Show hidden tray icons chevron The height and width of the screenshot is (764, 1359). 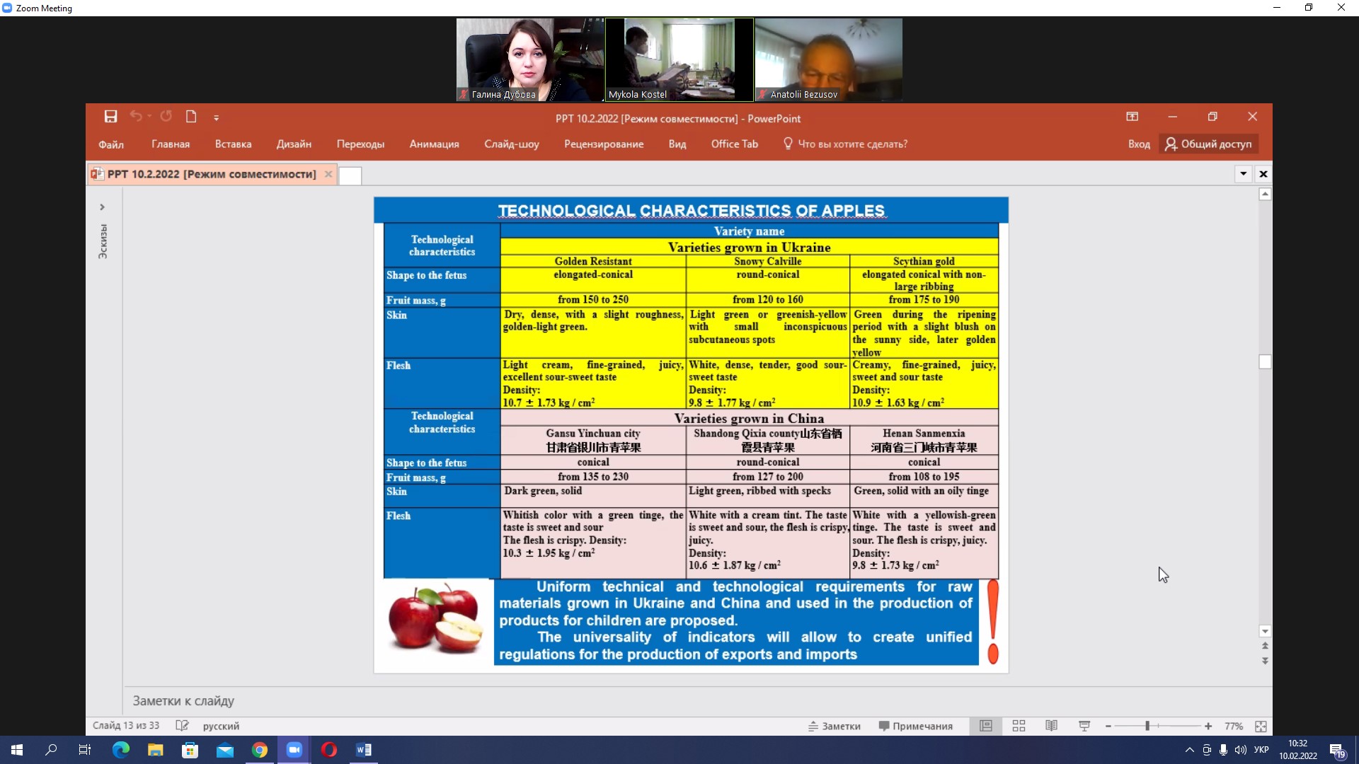1189,750
